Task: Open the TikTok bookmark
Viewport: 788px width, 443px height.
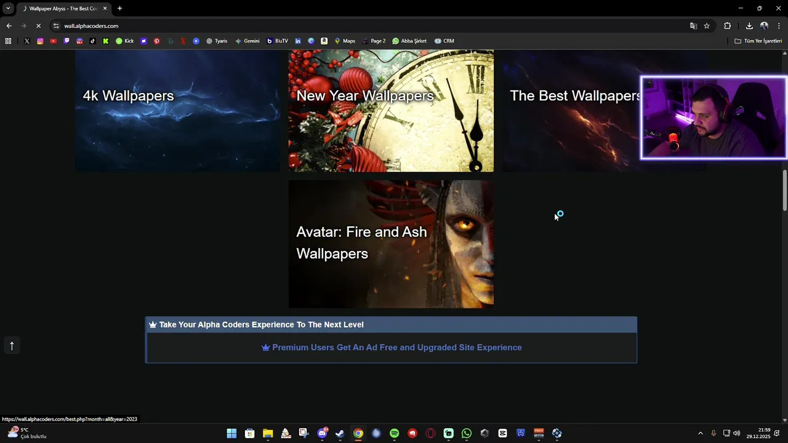Action: (92, 41)
